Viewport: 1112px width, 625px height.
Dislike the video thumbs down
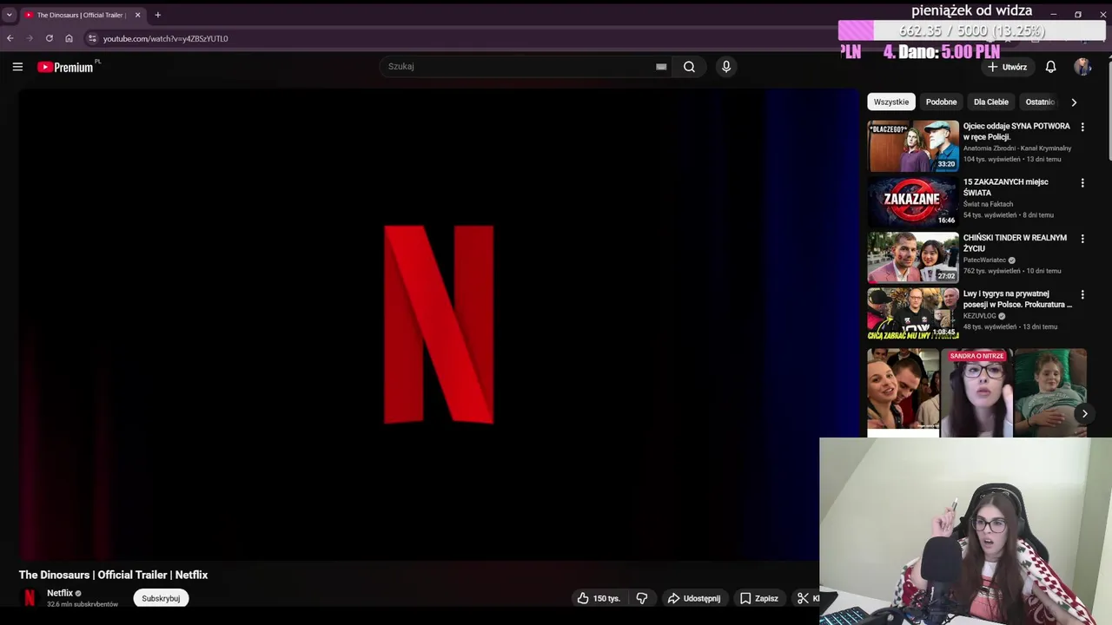[x=641, y=598]
